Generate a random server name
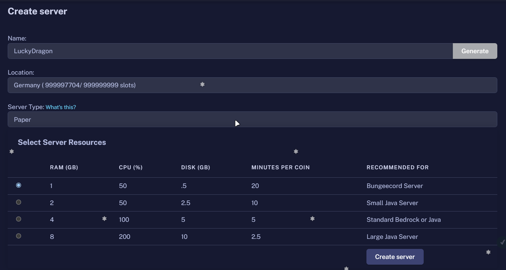 pyautogui.click(x=475, y=51)
